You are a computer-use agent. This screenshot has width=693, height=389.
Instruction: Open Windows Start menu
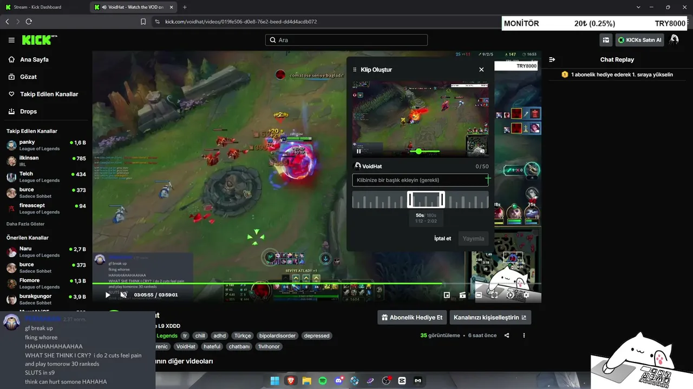point(274,380)
